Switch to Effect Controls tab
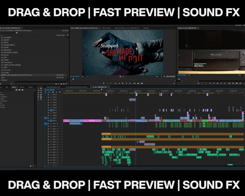 point(106,28)
